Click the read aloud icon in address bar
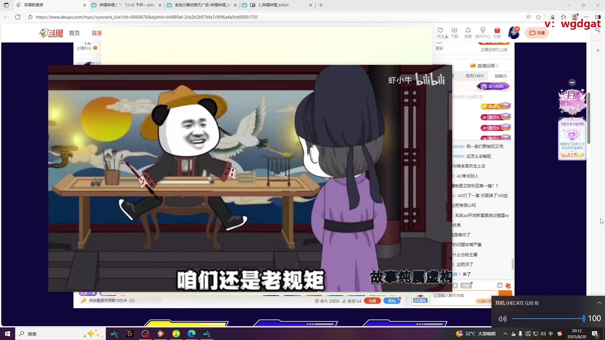The width and height of the screenshot is (605, 340). (528, 17)
